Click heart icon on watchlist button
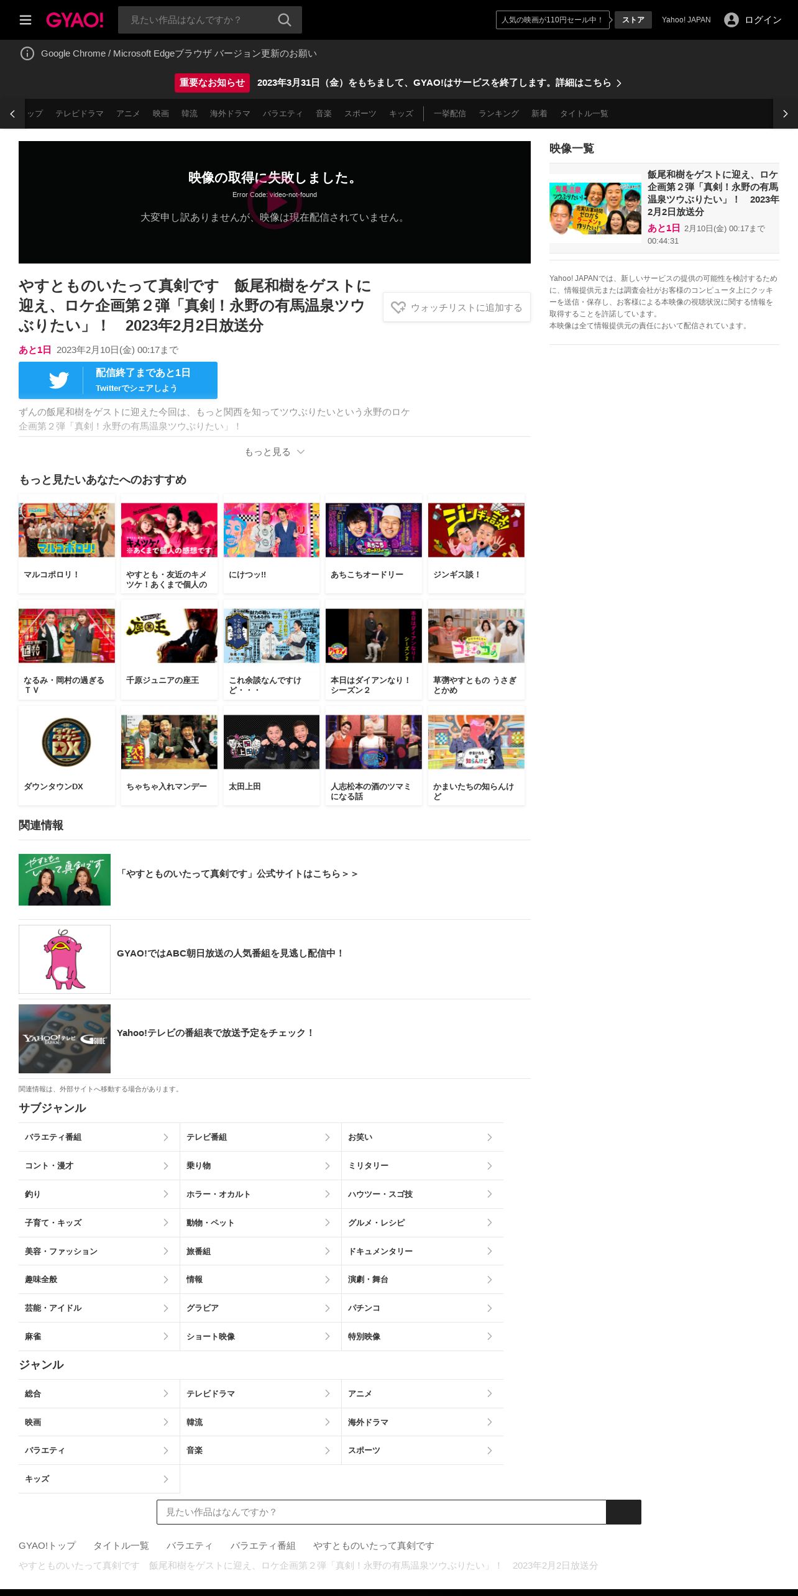The image size is (798, 1596). (398, 308)
